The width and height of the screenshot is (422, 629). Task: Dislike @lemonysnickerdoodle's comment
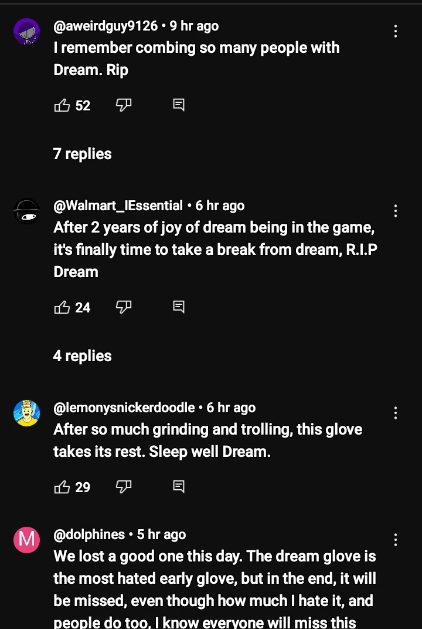[x=123, y=486]
